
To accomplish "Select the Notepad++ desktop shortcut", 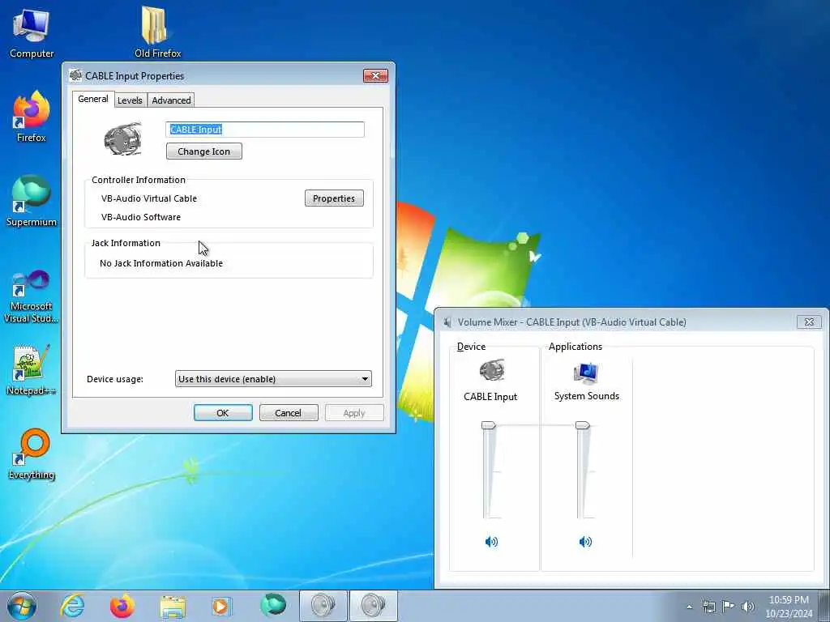I will (x=32, y=370).
